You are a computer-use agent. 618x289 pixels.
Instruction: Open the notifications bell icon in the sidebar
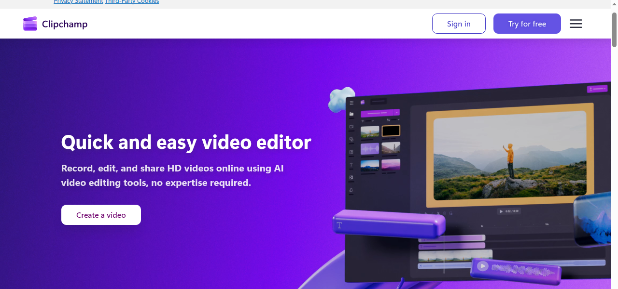(351, 190)
